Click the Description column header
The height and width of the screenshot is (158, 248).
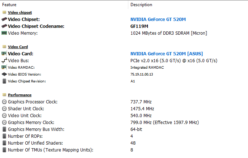pos(141,5)
